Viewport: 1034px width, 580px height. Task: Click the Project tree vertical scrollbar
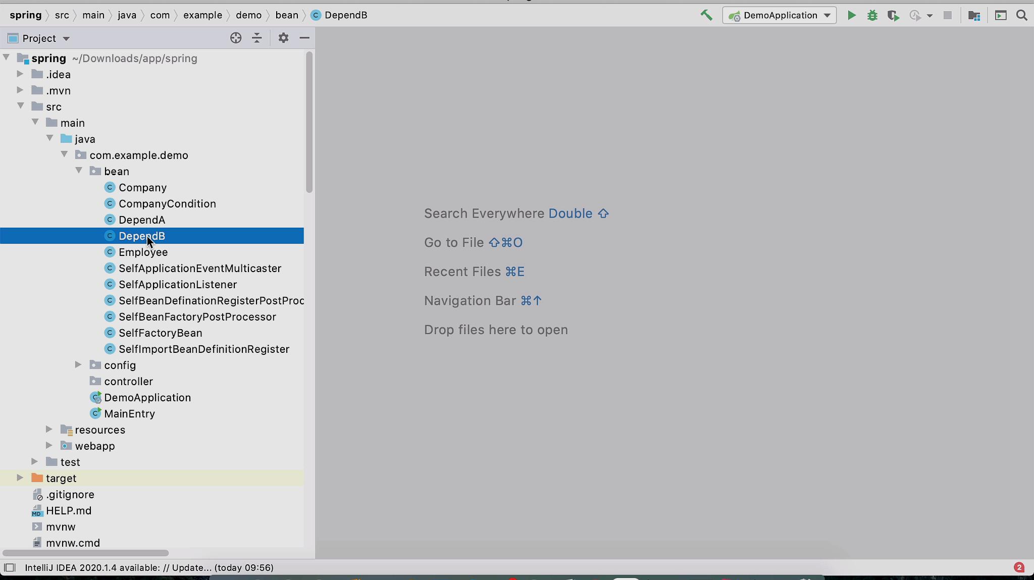pyautogui.click(x=309, y=122)
